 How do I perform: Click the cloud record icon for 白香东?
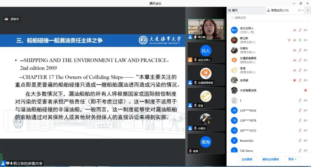294,50
